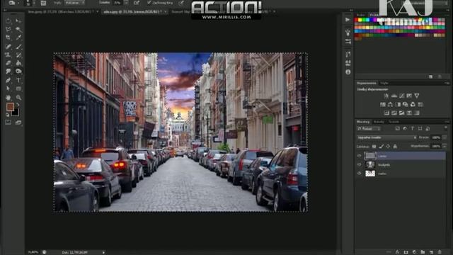Toggle layer filtering switch on/off
The width and height of the screenshot is (453, 255).
[x=445, y=128]
